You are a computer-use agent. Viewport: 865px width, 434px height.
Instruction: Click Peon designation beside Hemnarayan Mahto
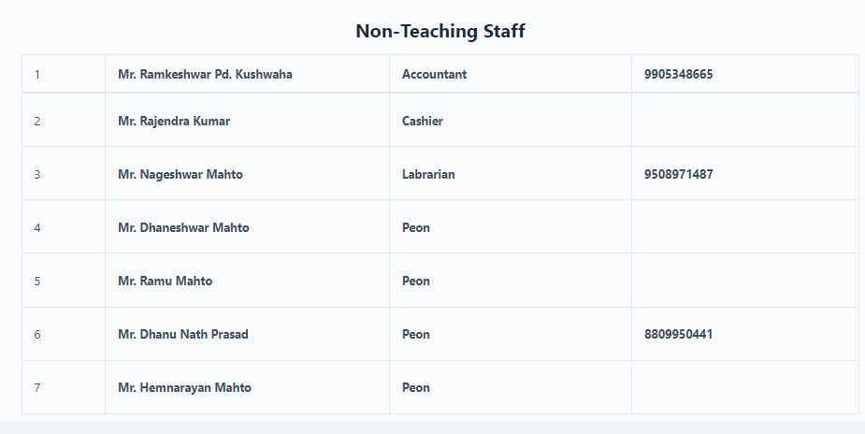(416, 388)
